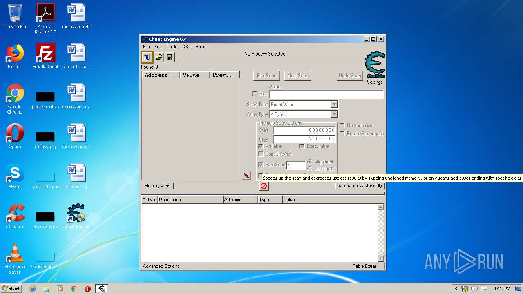The height and width of the screenshot is (294, 523).
Task: Clear address list (red circle icon)
Action: pyautogui.click(x=264, y=186)
